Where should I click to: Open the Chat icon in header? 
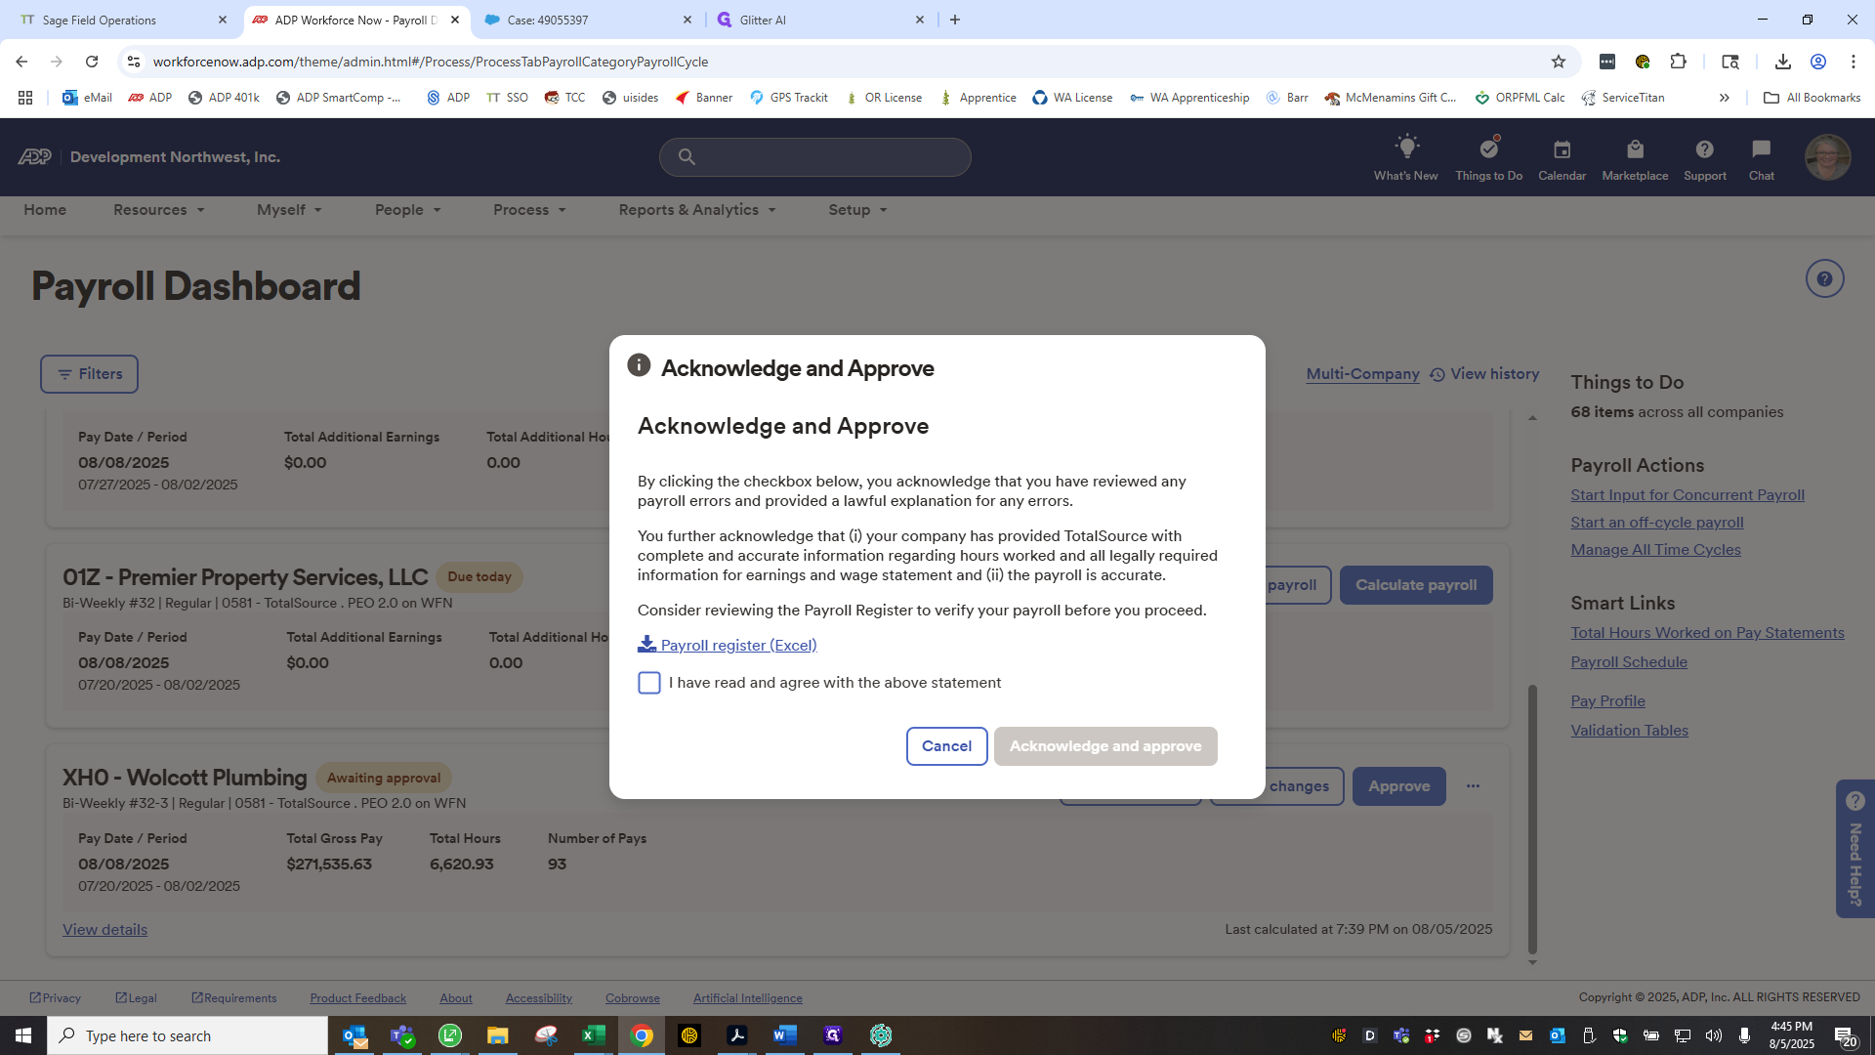tap(1761, 157)
